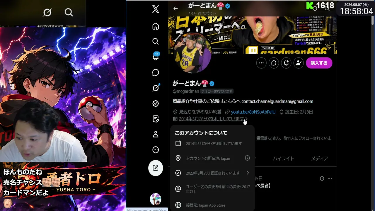Open Notifications showing 11 unread
Screen dimensions: 375x211
(x=156, y=56)
